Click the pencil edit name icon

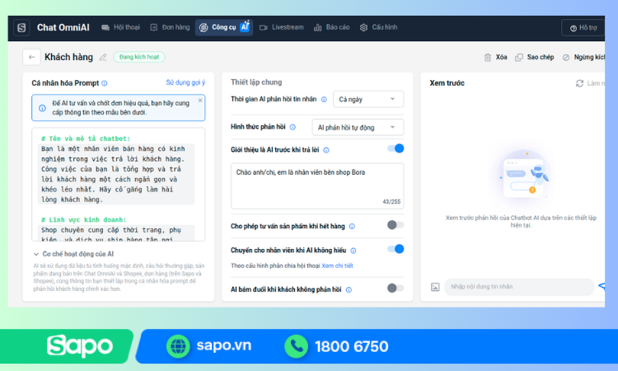click(x=103, y=58)
